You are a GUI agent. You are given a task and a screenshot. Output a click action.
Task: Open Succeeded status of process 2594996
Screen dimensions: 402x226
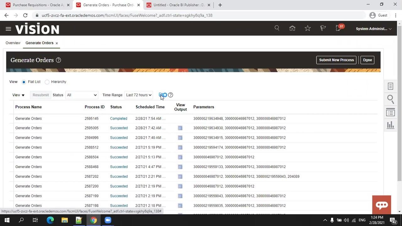point(119,138)
